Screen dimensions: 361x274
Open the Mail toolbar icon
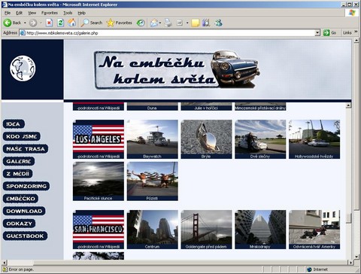pos(154,23)
